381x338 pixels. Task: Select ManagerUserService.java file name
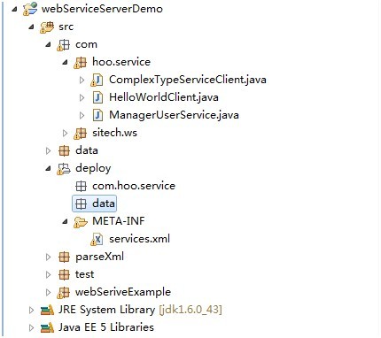pos(174,115)
